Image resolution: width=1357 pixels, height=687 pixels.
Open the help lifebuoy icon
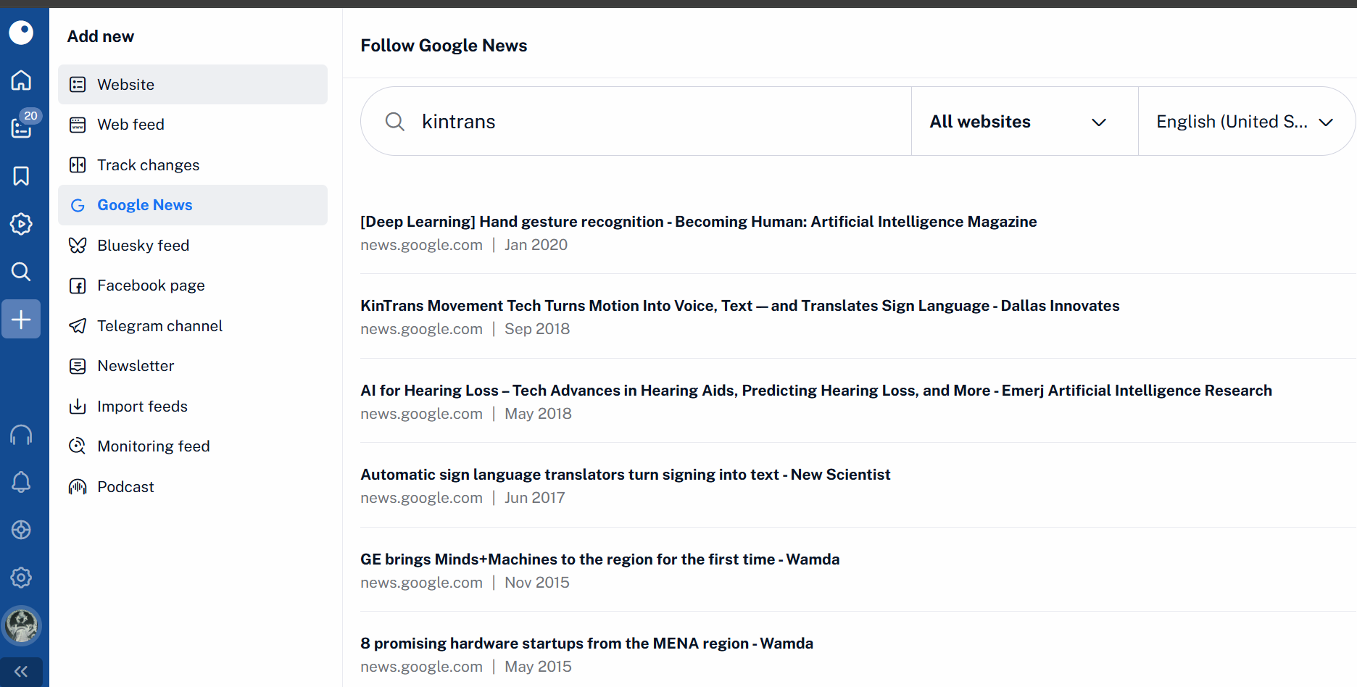tap(21, 530)
